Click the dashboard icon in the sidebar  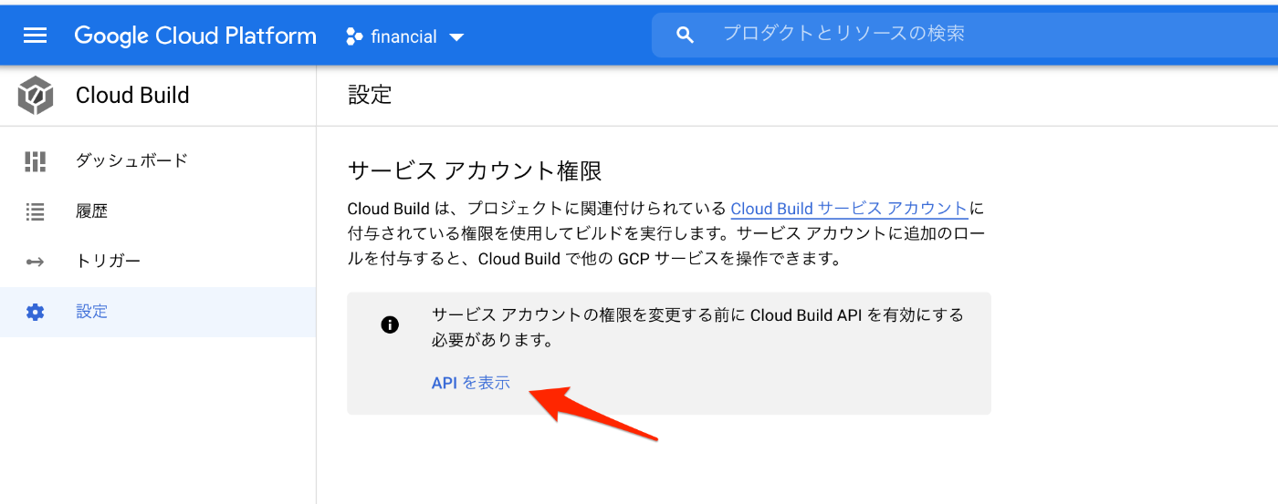[x=35, y=161]
